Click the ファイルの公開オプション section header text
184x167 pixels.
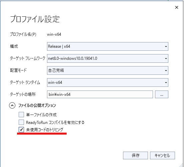(x=37, y=105)
